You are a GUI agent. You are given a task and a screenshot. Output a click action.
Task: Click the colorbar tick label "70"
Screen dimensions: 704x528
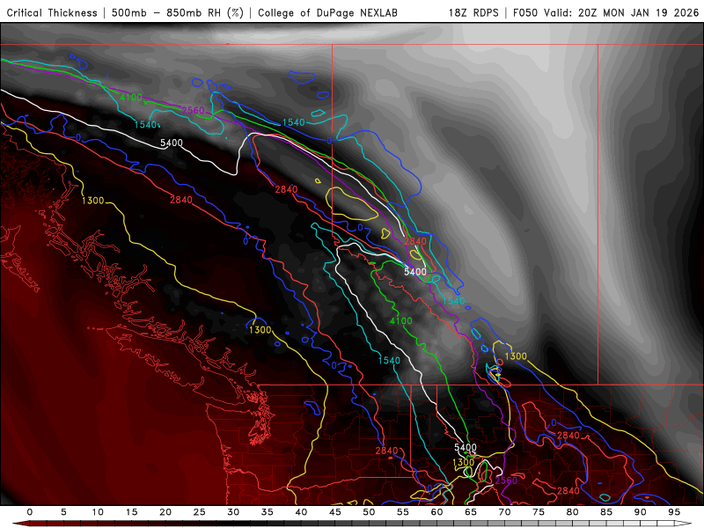coord(504,512)
